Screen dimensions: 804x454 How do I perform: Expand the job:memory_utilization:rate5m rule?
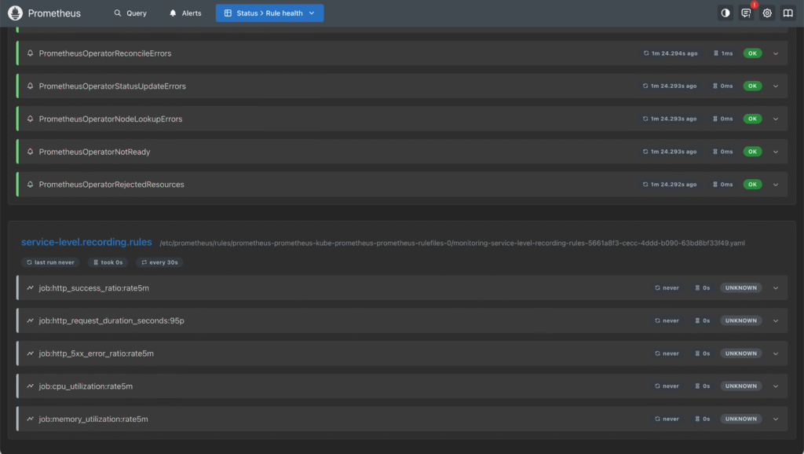pos(776,419)
